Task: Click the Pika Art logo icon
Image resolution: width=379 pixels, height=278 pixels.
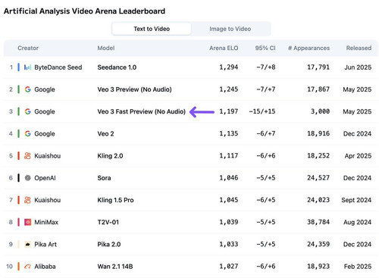Action: point(27,244)
